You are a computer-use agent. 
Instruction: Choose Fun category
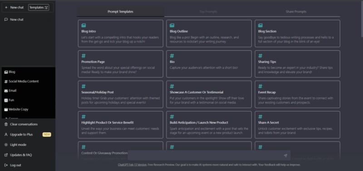(11, 100)
